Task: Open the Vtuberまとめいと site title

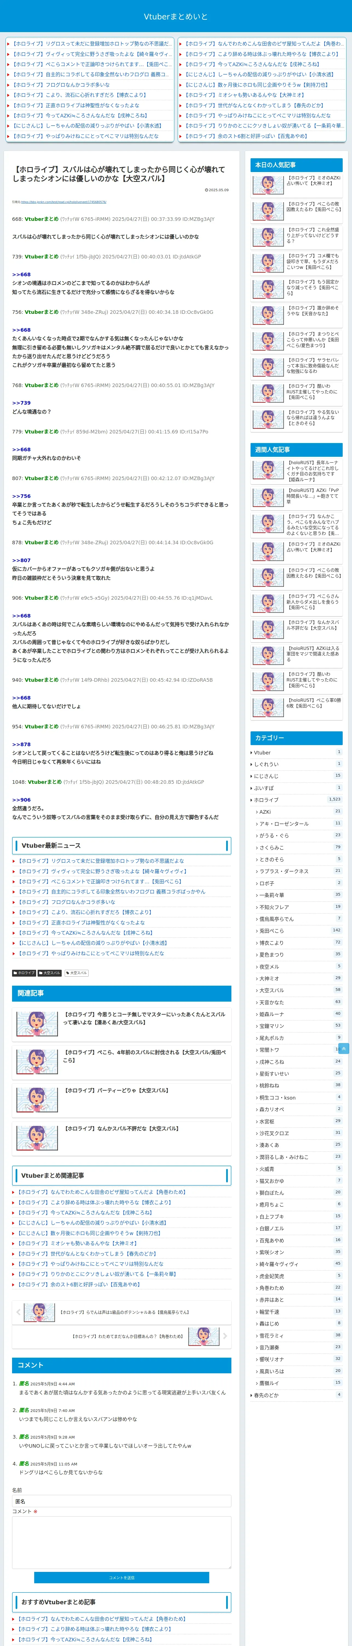Action: pyautogui.click(x=176, y=17)
